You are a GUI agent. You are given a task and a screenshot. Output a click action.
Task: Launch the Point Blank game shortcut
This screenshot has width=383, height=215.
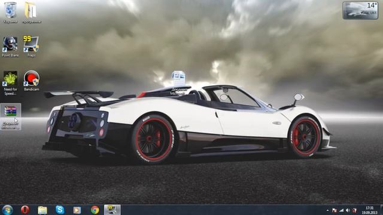[11, 47]
